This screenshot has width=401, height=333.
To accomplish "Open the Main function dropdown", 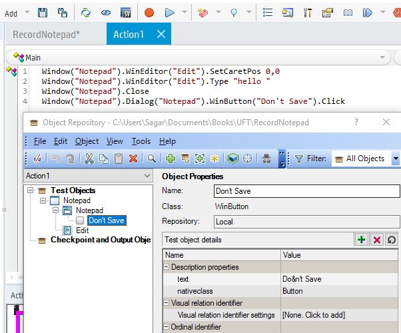I will click(382, 57).
